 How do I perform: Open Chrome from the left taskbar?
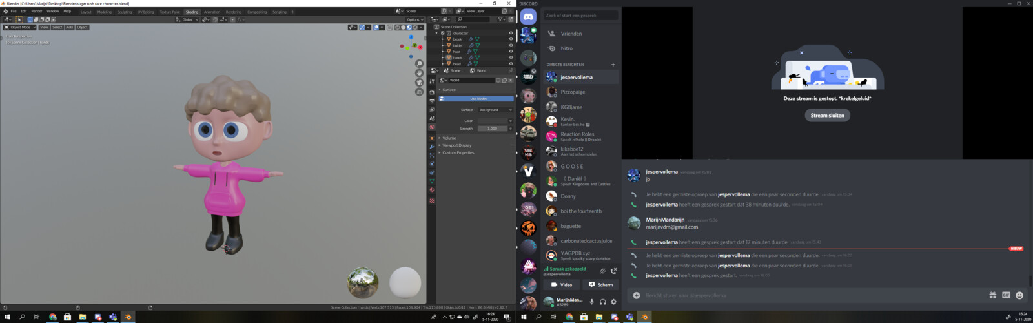pyautogui.click(x=52, y=317)
